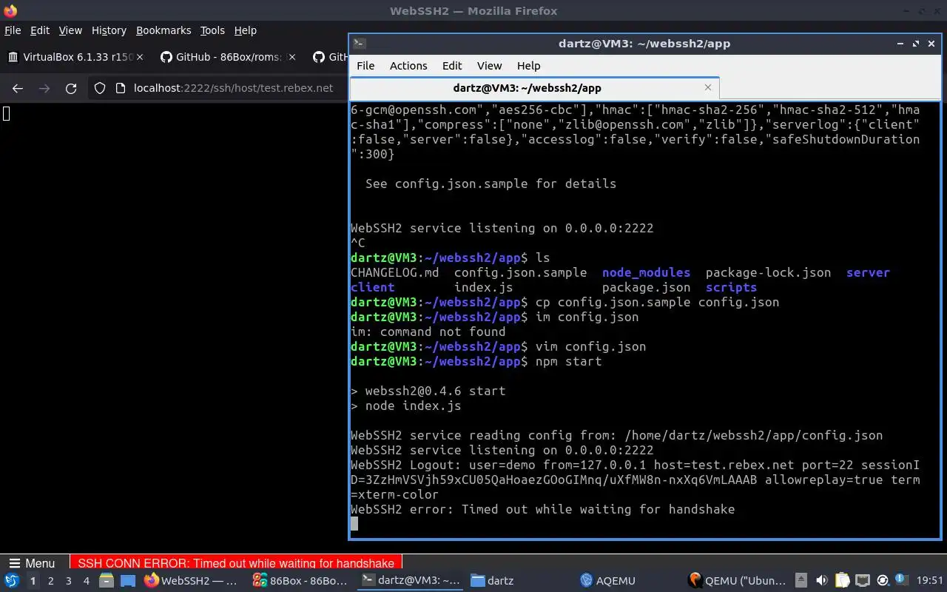The width and height of the screenshot is (947, 592).
Task: Switch to GitHub - 86Box/roms tab
Action: [229, 57]
